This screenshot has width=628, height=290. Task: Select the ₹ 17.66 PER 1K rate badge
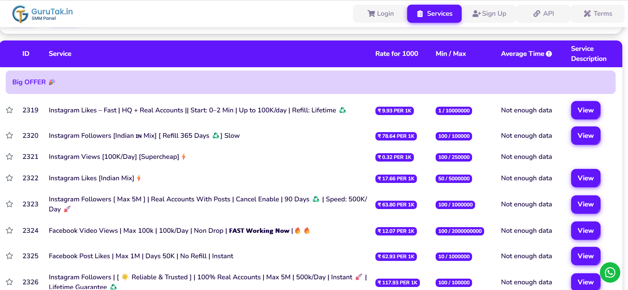coord(396,179)
